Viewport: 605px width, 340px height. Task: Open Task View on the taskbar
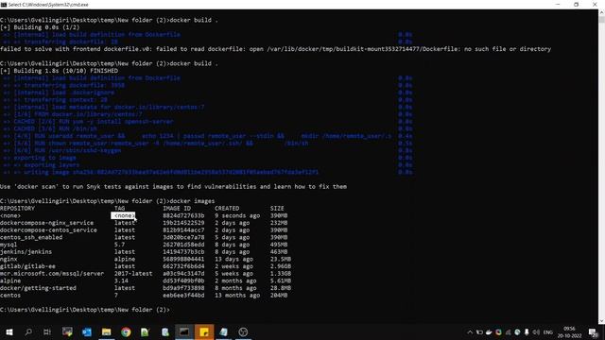pos(47,331)
